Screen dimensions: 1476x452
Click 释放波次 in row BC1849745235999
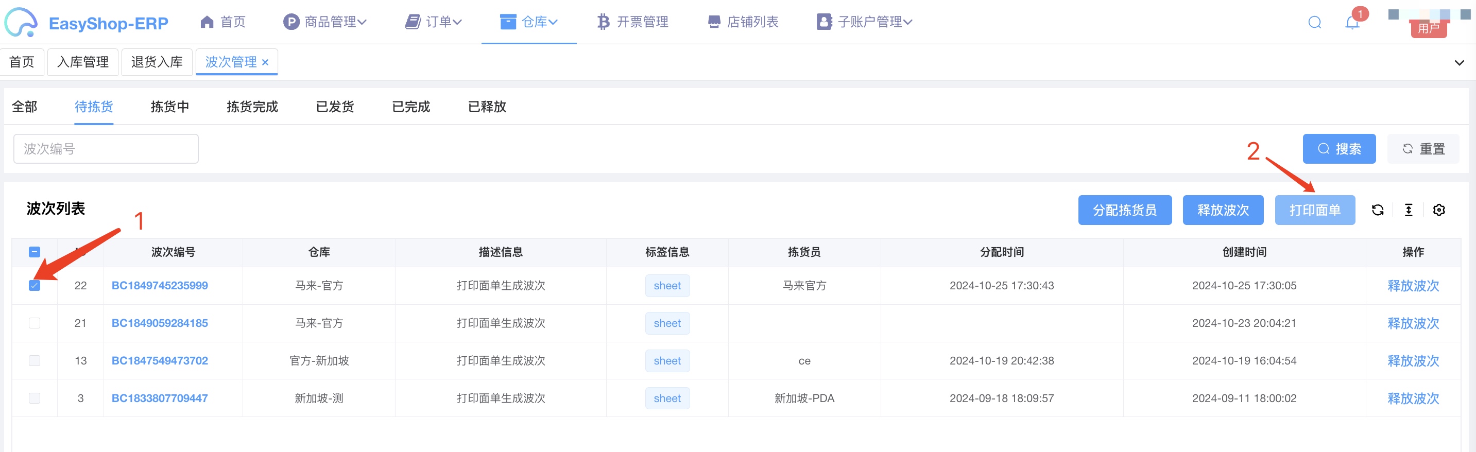click(1413, 285)
